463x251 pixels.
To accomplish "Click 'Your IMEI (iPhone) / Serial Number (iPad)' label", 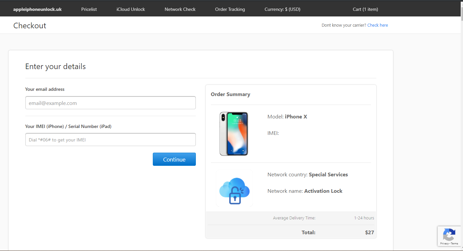I will click(x=68, y=126).
